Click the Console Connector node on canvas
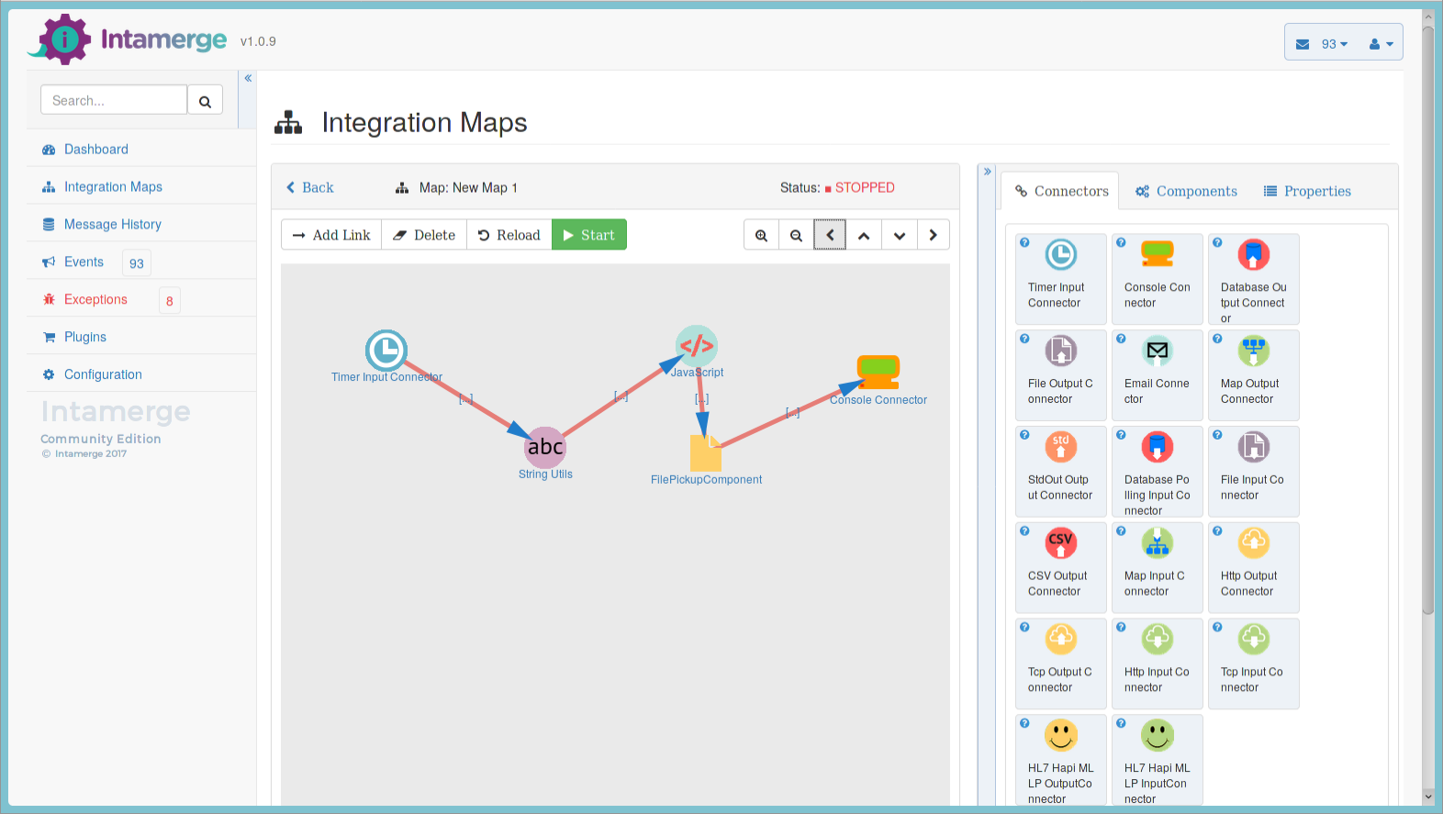Viewport: 1443px width, 814px height. (878, 372)
